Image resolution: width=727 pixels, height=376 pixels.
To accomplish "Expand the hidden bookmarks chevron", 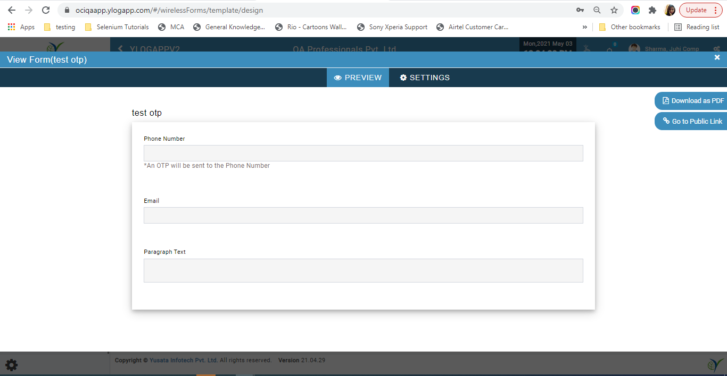I will tap(585, 27).
